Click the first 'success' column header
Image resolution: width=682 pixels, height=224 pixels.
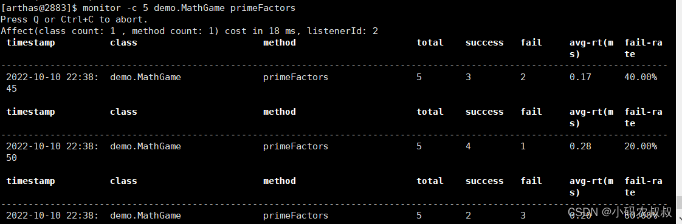pos(484,42)
